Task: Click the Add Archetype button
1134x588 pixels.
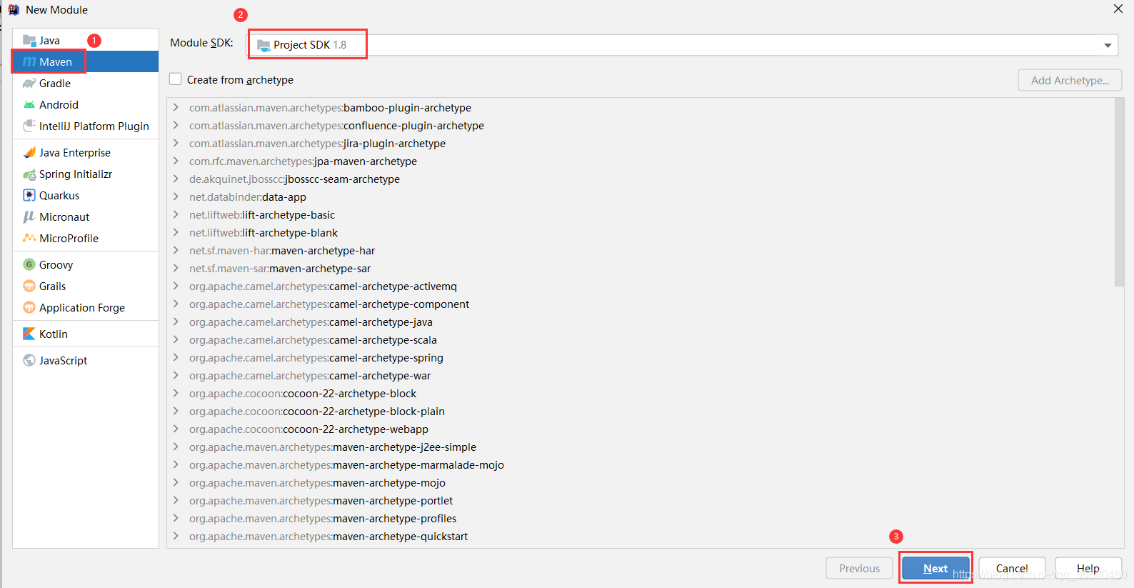Action: tap(1070, 80)
